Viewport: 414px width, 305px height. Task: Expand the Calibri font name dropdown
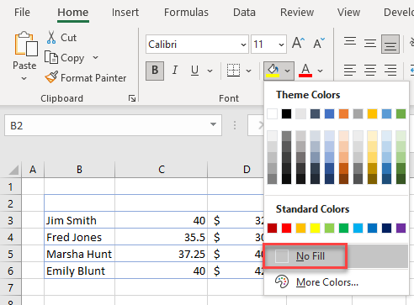click(x=243, y=45)
